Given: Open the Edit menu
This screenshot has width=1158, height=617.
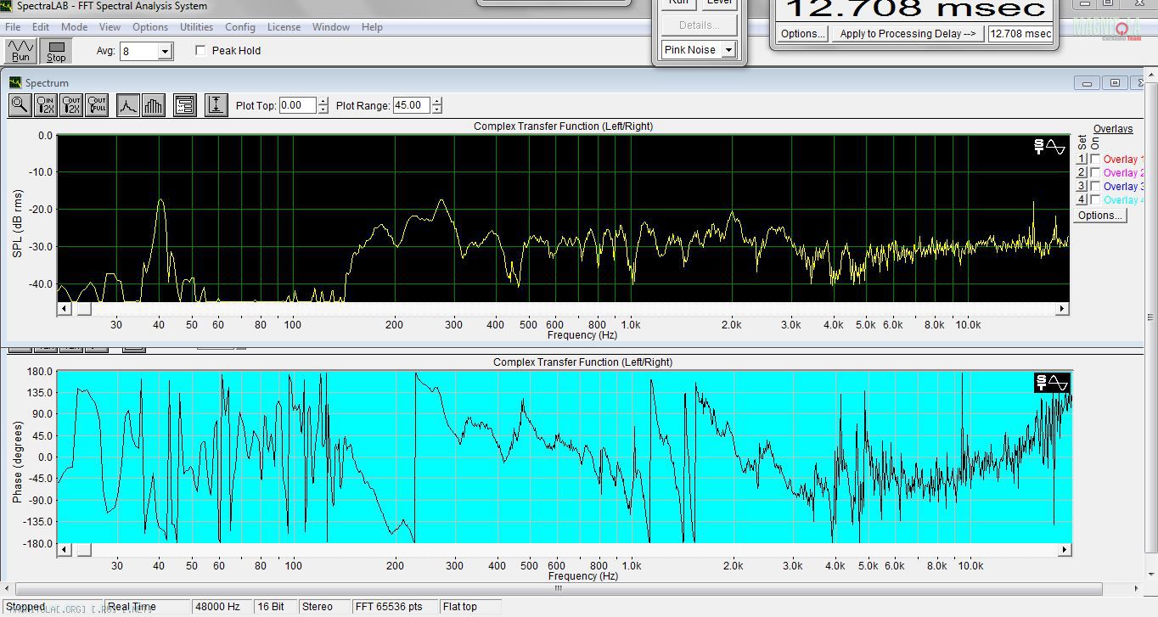Looking at the screenshot, I should (x=41, y=27).
